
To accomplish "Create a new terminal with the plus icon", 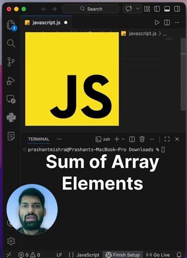I will click(117, 139).
